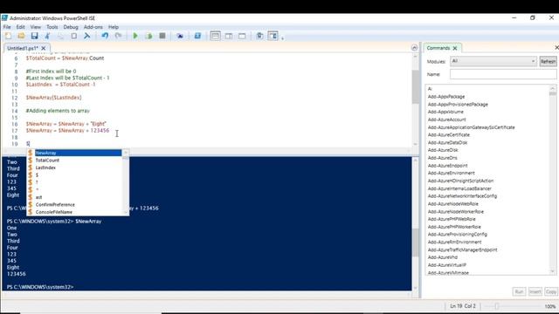
Task: Undo the last edit
Action: (105, 36)
